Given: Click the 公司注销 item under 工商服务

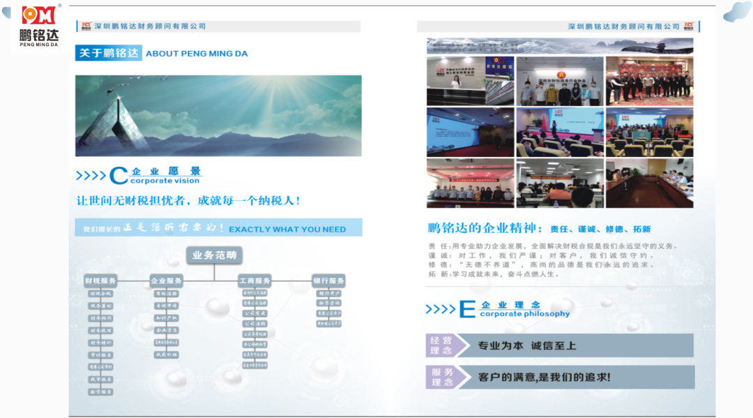Looking at the screenshot, I should 254,324.
